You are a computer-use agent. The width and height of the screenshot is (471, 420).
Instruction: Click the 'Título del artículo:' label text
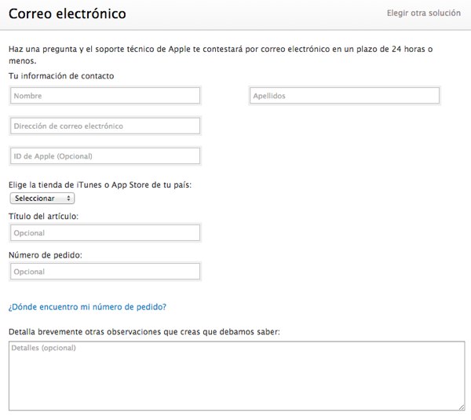(43, 216)
